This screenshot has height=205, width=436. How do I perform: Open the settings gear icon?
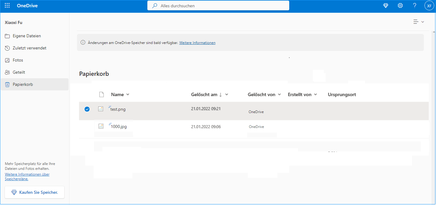(400, 5)
